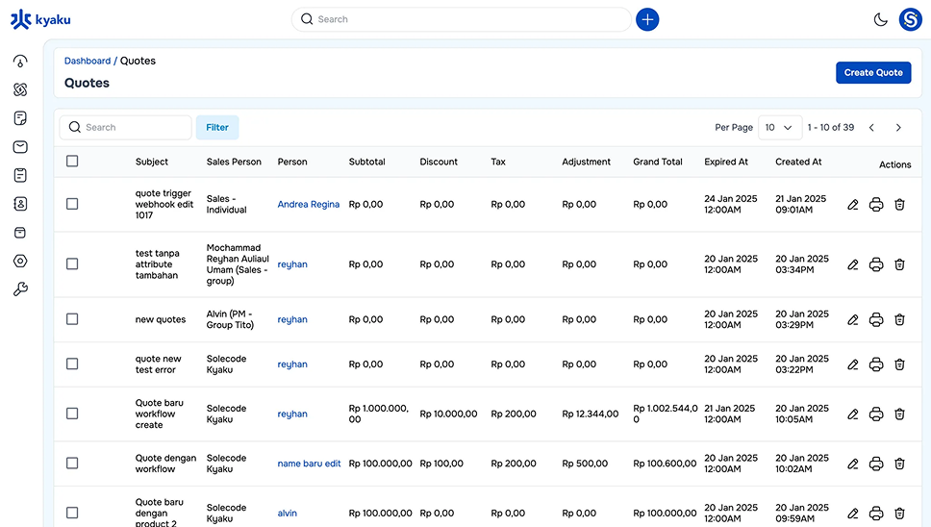This screenshot has height=527, width=931.
Task: Open the mail sidebar icon
Action: click(x=20, y=146)
